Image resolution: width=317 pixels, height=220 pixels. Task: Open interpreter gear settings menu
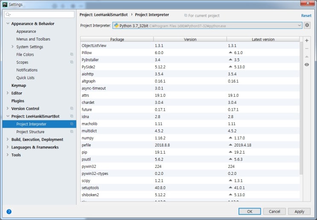307,25
